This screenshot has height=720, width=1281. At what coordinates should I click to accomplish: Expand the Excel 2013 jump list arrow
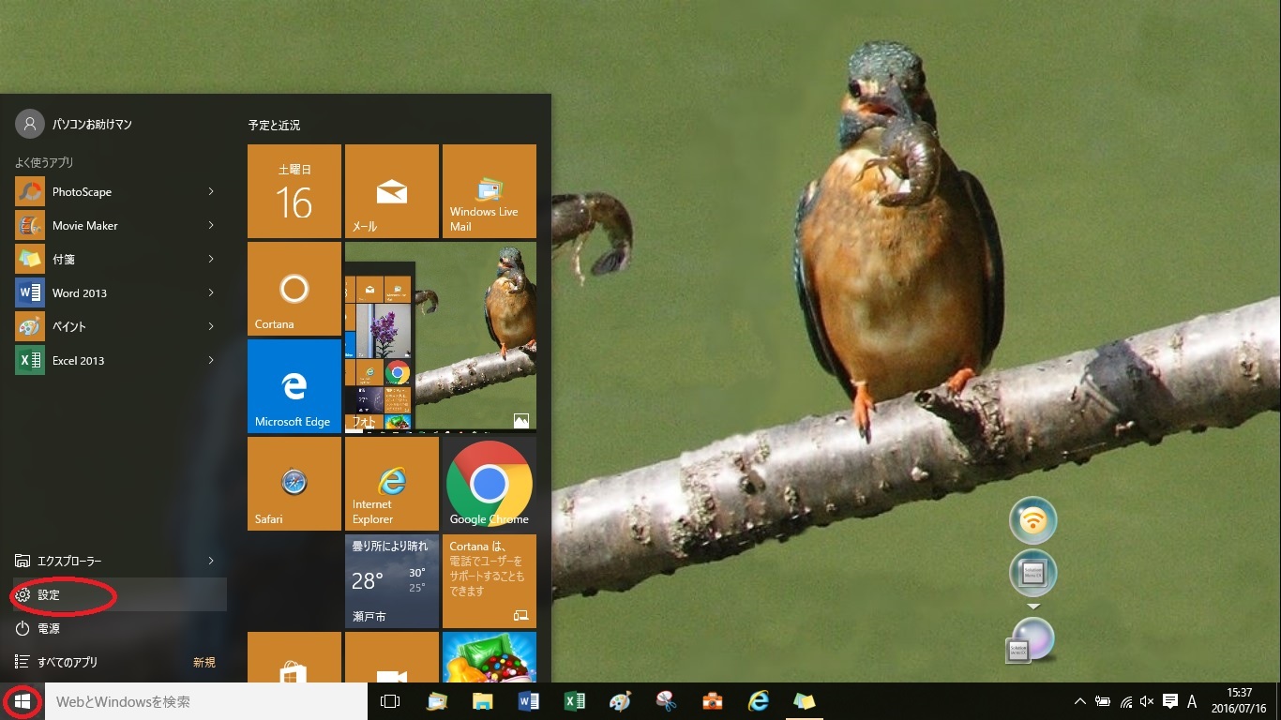211,360
